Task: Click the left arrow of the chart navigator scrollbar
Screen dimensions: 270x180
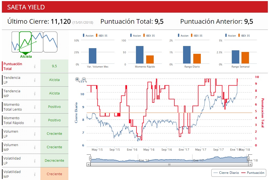Action: (x=89, y=164)
